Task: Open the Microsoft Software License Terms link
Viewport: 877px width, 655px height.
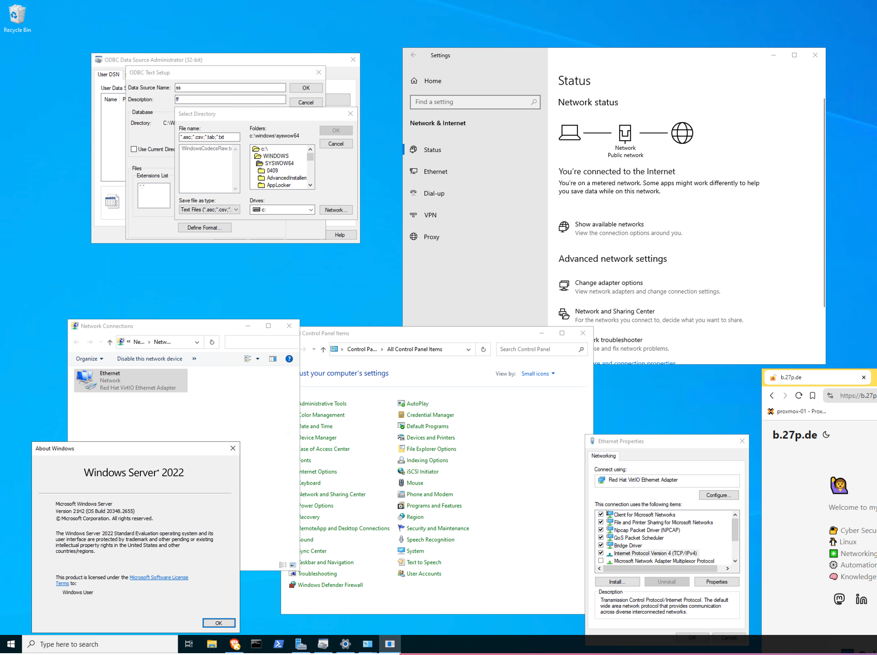Action: coord(158,577)
